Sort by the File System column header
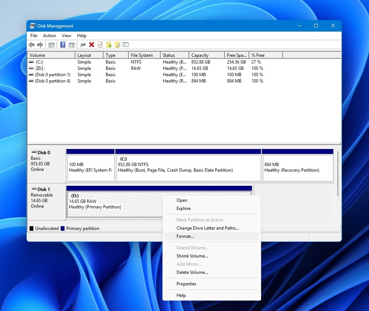The height and width of the screenshot is (311, 369). coord(145,55)
